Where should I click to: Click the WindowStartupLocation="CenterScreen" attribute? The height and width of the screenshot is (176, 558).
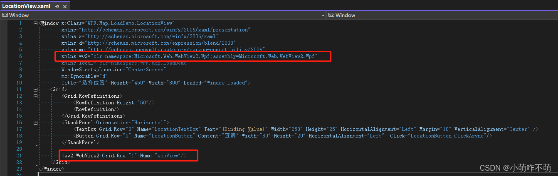[x=114, y=70]
